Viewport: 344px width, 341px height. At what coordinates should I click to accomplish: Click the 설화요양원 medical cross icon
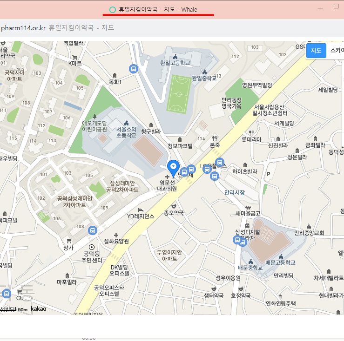116,236
